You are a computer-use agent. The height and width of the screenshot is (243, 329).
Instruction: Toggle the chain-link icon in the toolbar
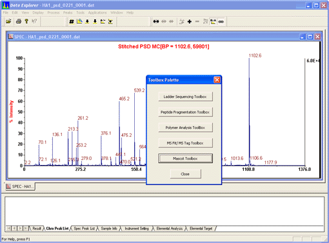pyautogui.click(x=221, y=21)
